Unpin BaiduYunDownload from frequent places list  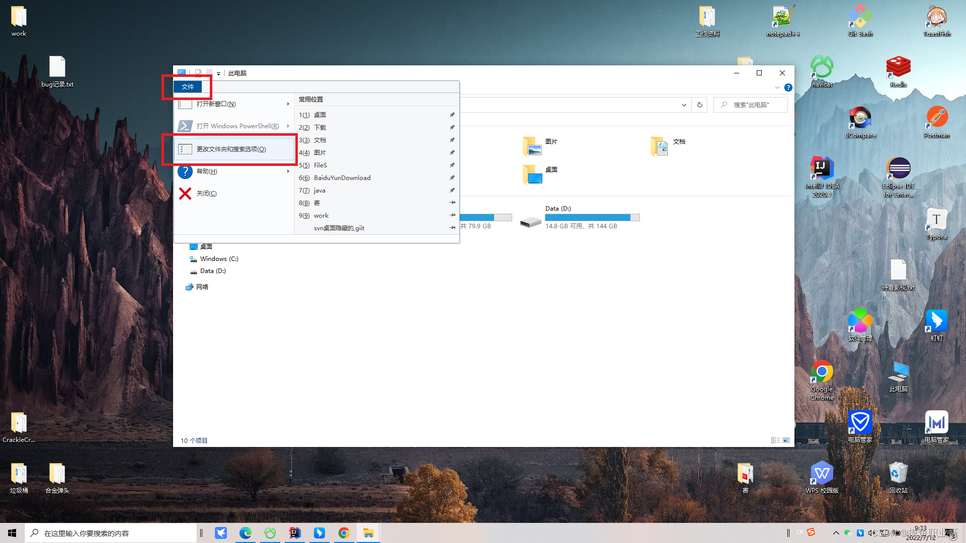452,178
